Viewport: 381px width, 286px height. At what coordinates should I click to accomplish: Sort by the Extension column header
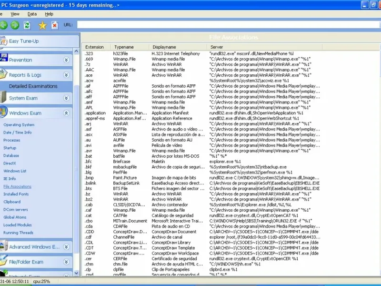coord(97,47)
